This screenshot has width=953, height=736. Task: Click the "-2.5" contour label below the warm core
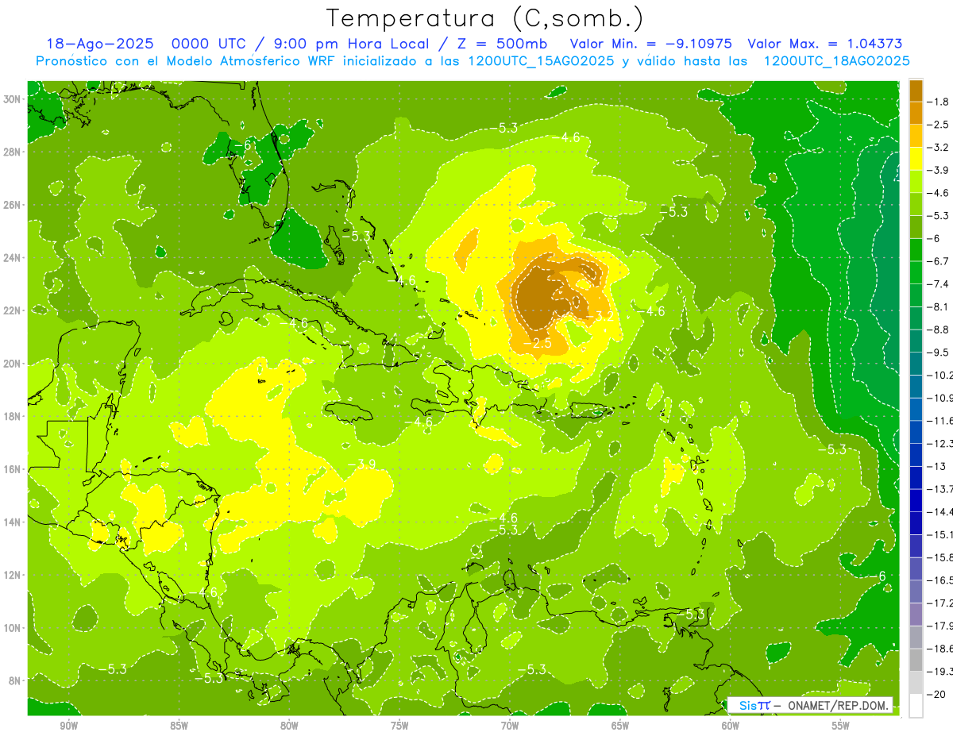tap(538, 342)
